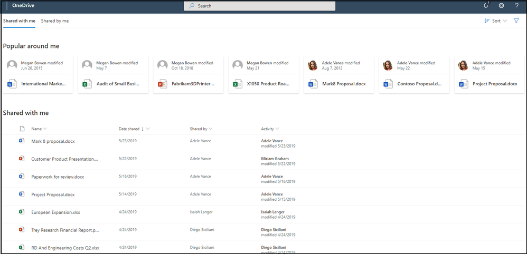This screenshot has height=254, width=527.
Task: Open Trey Research Financial Report file
Action: (65, 230)
